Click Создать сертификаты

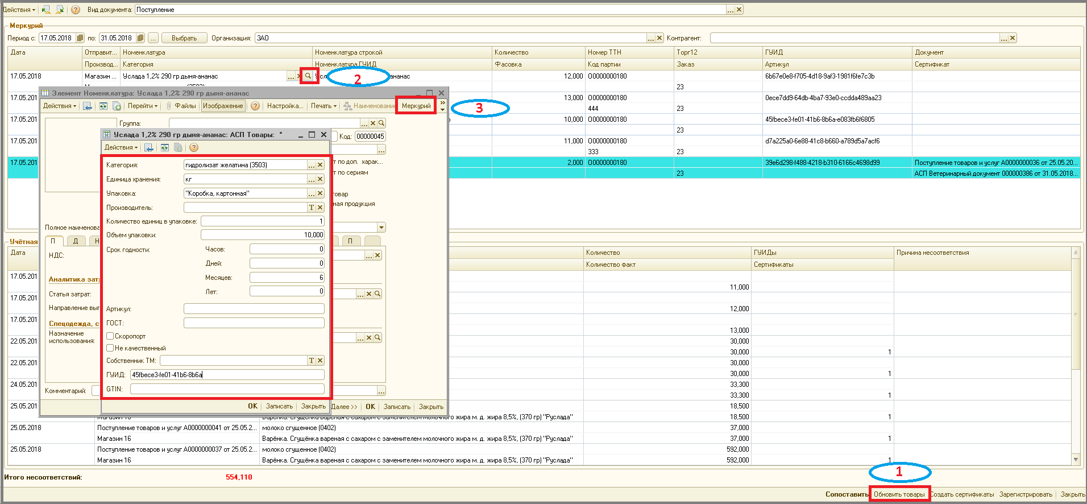pos(962,494)
